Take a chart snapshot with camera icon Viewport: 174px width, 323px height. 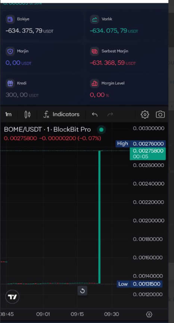point(160,115)
